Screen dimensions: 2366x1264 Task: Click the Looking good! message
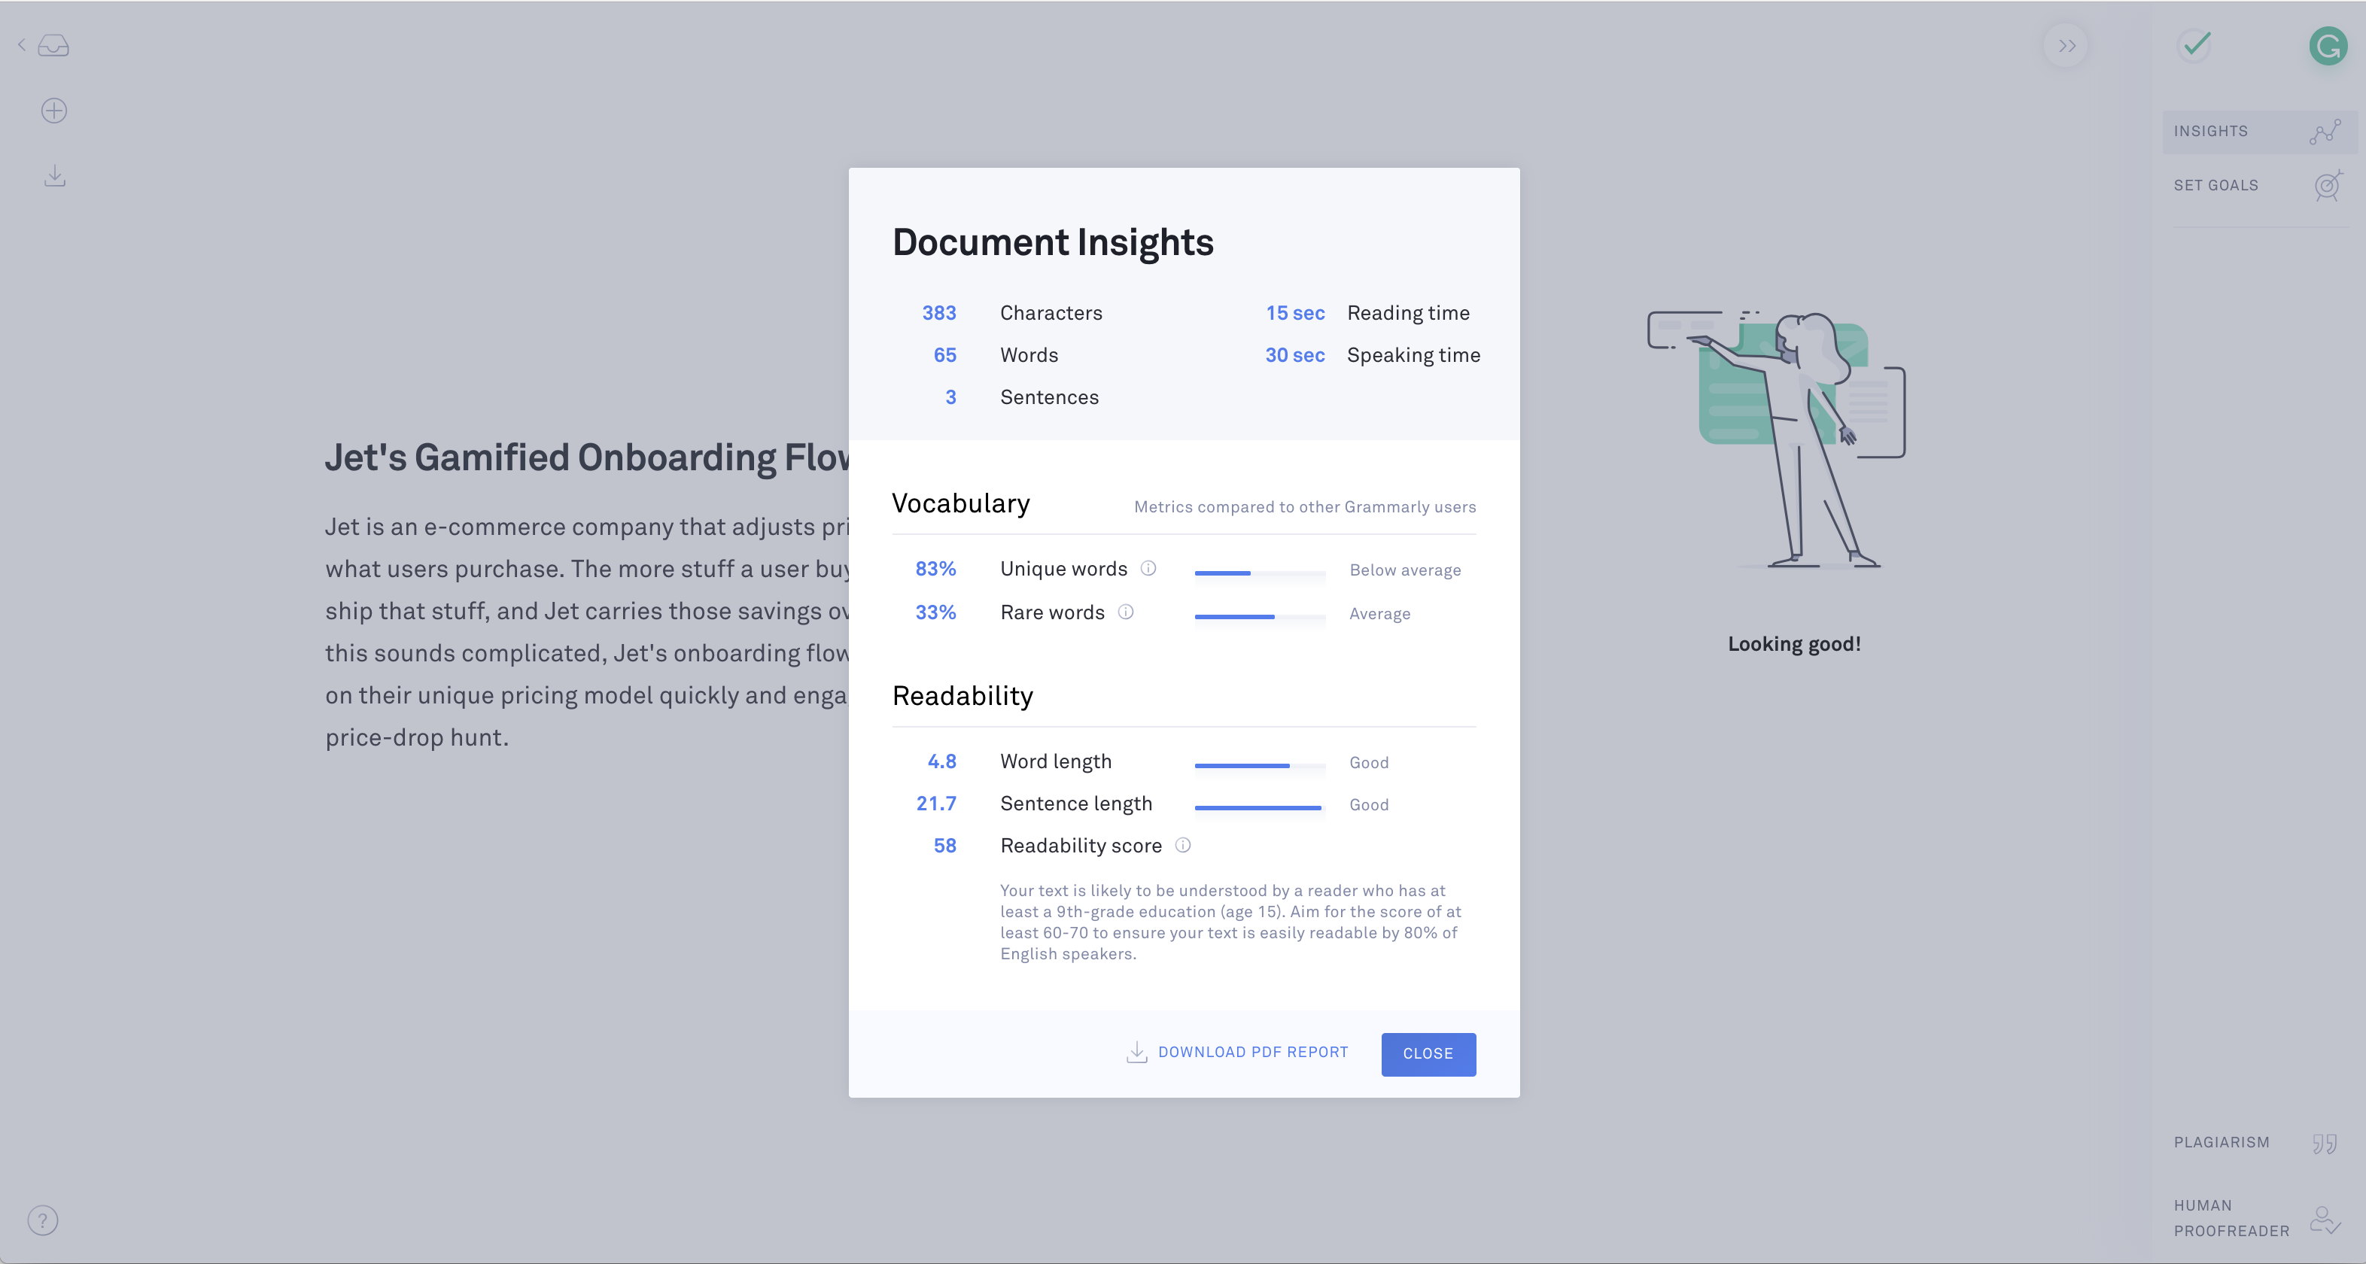(1794, 643)
